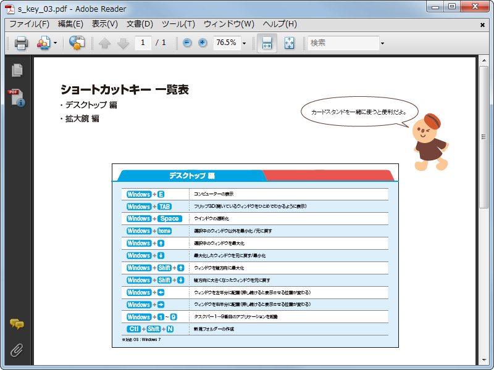Image resolution: width=494 pixels, height=370 pixels.
Task: Click the 検索 search field
Action: click(x=343, y=43)
